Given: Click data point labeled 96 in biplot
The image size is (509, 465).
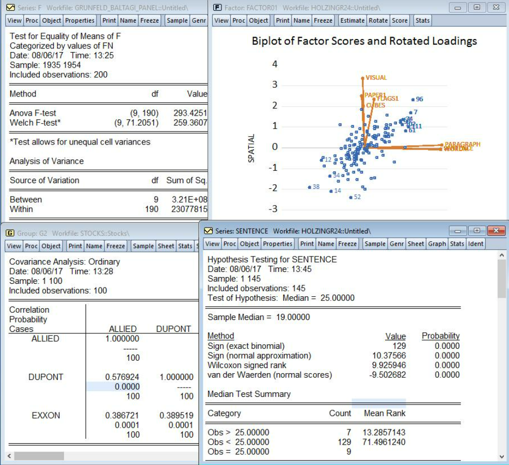Looking at the screenshot, I should point(413,100).
